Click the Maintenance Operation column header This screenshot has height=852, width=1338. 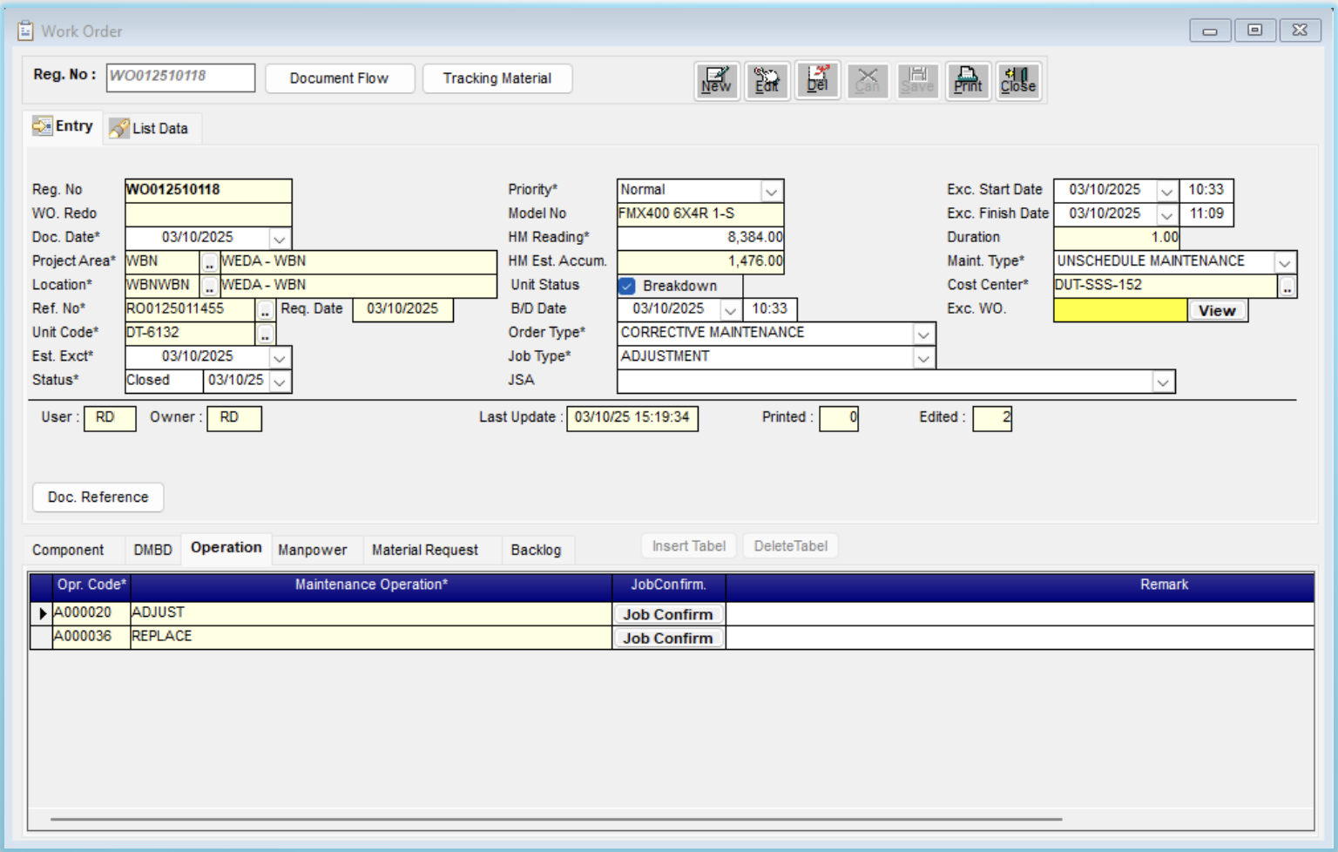(371, 585)
